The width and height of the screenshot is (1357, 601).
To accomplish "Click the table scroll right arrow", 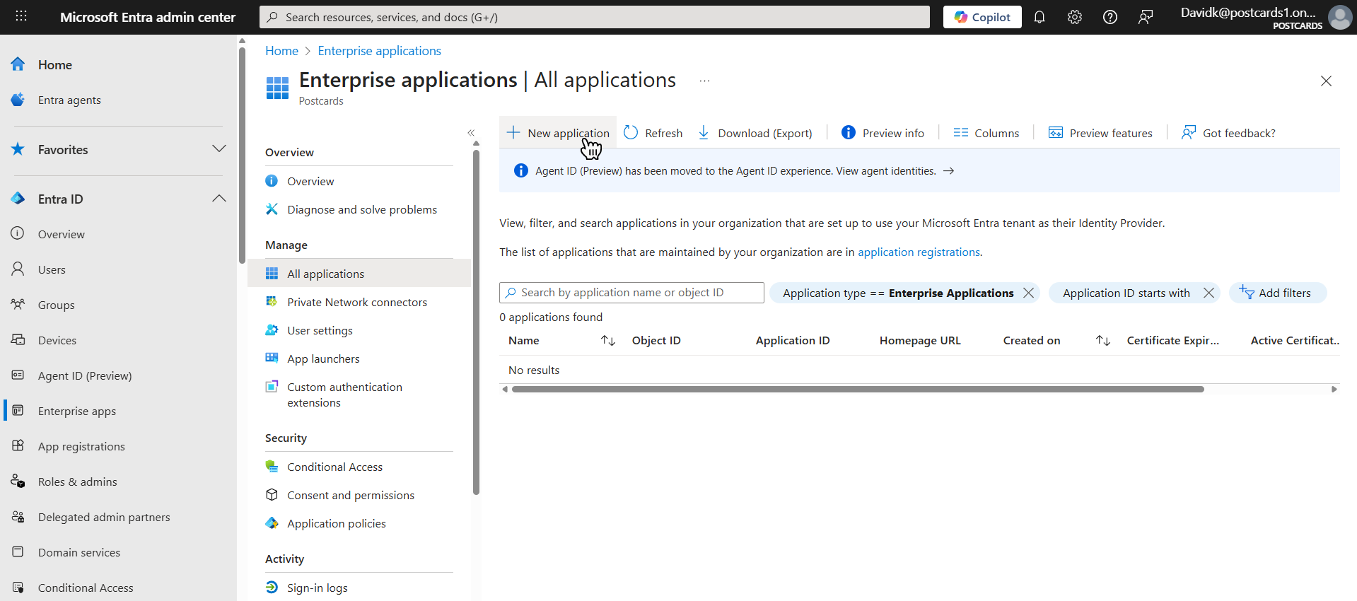I will click(x=1334, y=389).
